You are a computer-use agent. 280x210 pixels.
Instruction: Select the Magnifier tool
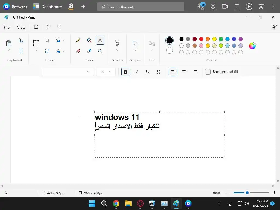tap(100, 51)
